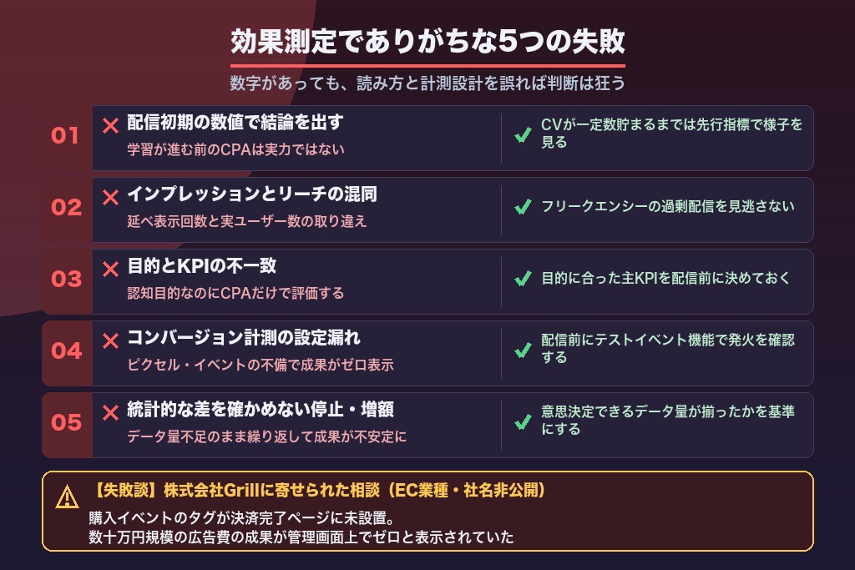Click the yellow warning triangle icon
The height and width of the screenshot is (570, 855).
pyautogui.click(x=67, y=497)
